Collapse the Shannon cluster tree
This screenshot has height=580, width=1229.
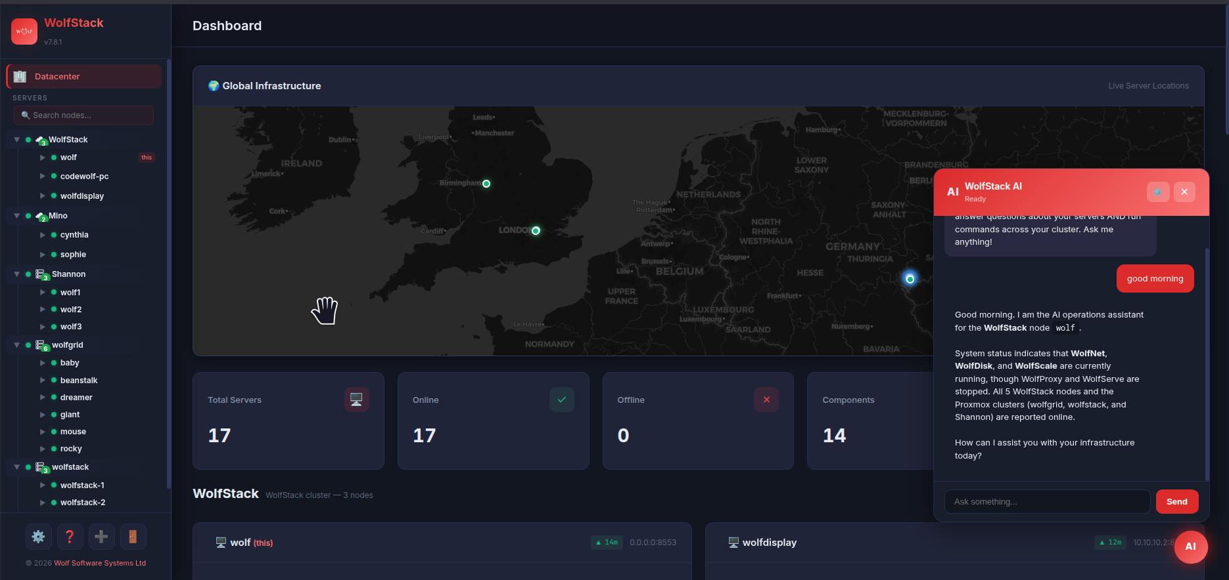(17, 274)
